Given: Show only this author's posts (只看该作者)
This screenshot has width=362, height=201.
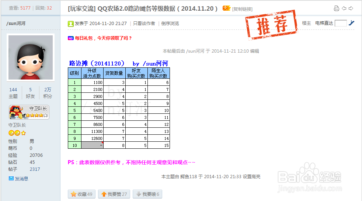Looking at the screenshot, I should [x=144, y=24].
